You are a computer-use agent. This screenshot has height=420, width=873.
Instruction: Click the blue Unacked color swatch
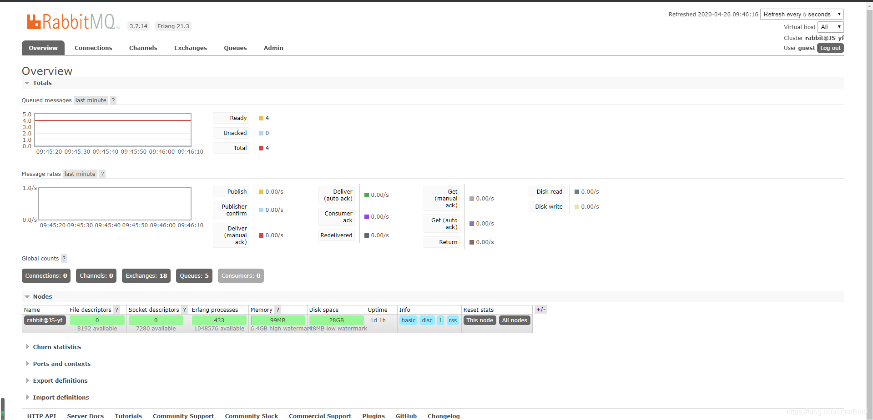coord(261,133)
